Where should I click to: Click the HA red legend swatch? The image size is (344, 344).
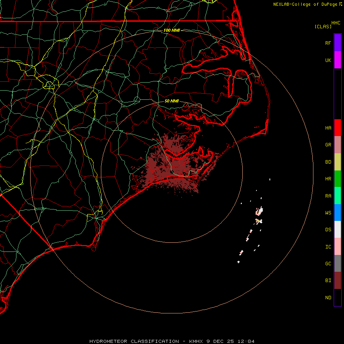[x=338, y=128]
